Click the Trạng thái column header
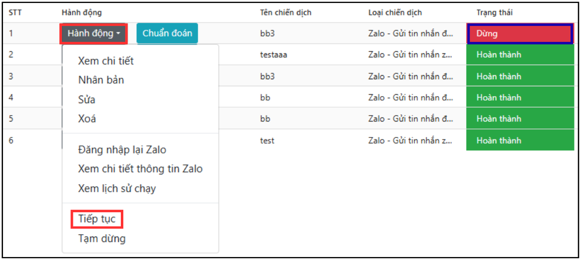Viewport: 581px width, 261px height. click(x=494, y=12)
